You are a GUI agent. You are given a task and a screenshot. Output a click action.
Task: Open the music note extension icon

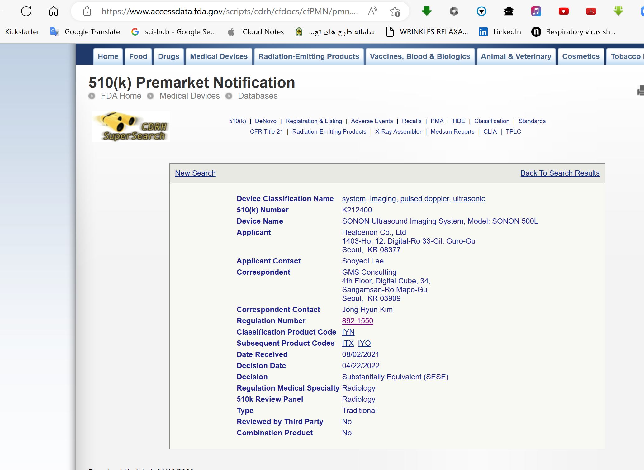[x=536, y=12]
